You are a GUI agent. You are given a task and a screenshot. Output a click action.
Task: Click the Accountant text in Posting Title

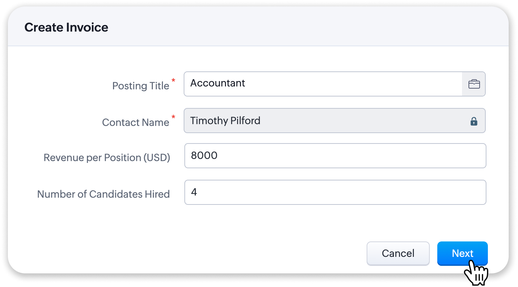tap(217, 83)
